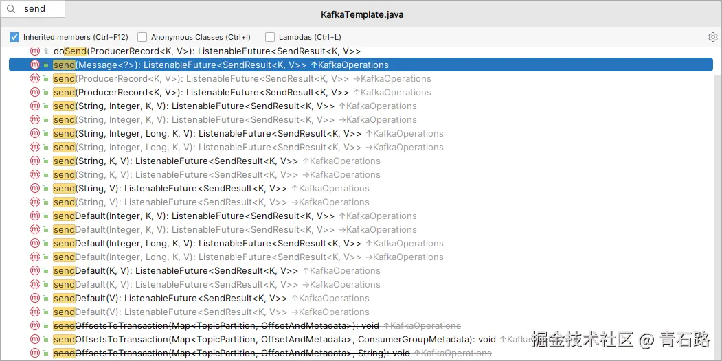Select doSend(ProducerRecord<K, V>) method text

(x=207, y=51)
